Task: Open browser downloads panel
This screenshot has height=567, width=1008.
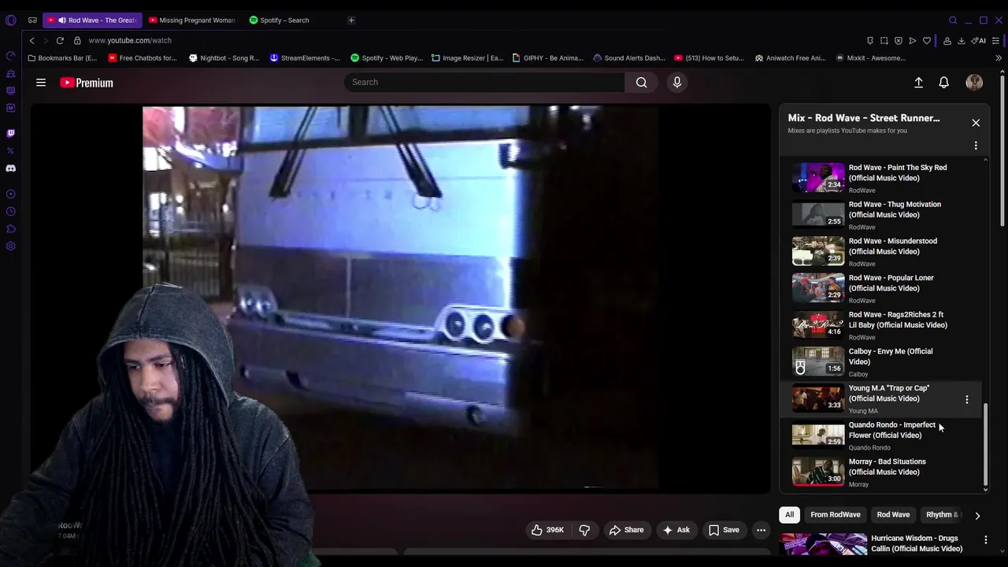Action: 962,40
